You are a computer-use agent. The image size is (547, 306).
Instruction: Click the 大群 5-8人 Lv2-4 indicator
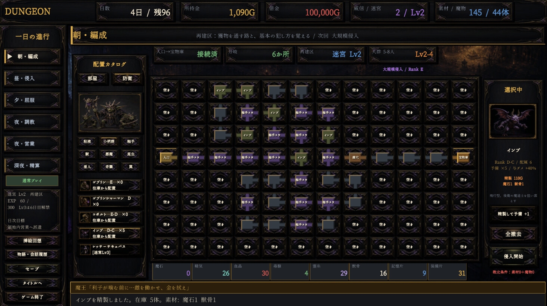click(403, 54)
